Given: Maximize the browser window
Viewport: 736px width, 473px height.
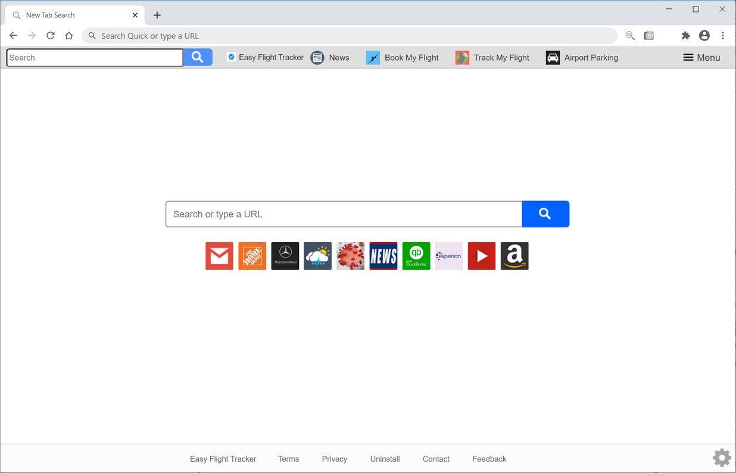Looking at the screenshot, I should coord(696,9).
